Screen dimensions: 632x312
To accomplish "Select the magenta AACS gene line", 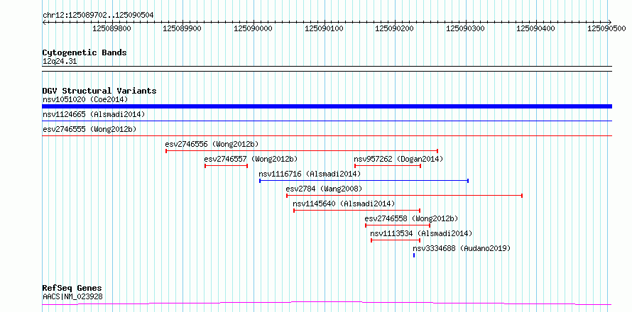I will (x=327, y=303).
